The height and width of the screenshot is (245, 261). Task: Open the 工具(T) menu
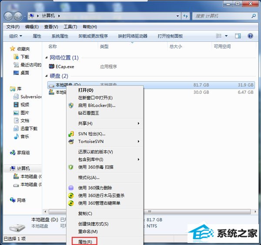click(70, 27)
